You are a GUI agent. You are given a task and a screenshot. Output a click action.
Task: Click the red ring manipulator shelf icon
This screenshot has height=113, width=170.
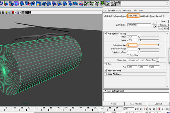81,3
